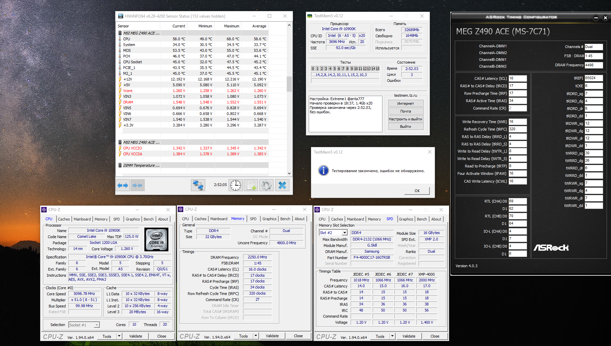Click Close button in middle CPU-Z window
This screenshot has width=611, height=346.
[x=298, y=336]
